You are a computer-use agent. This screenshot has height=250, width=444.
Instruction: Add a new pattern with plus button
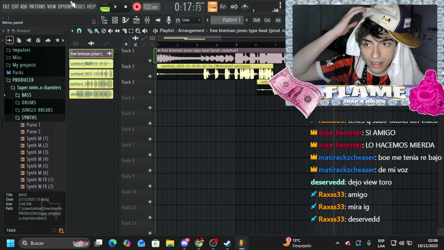(246, 20)
